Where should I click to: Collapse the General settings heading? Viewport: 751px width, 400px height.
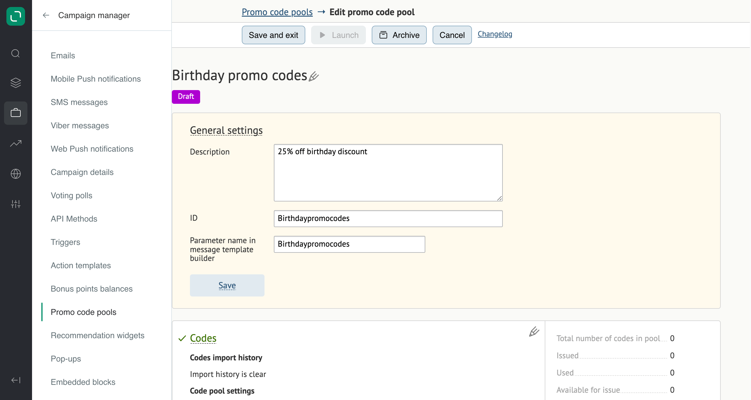(x=226, y=130)
